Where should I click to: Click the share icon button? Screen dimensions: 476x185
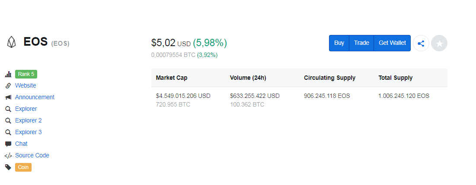[421, 43]
